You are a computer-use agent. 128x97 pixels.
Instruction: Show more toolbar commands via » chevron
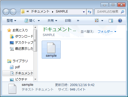pos(78,20)
